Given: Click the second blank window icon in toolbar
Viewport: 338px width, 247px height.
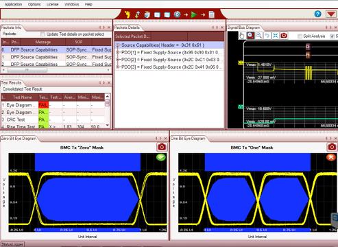Looking at the screenshot, I should [x=167, y=15].
